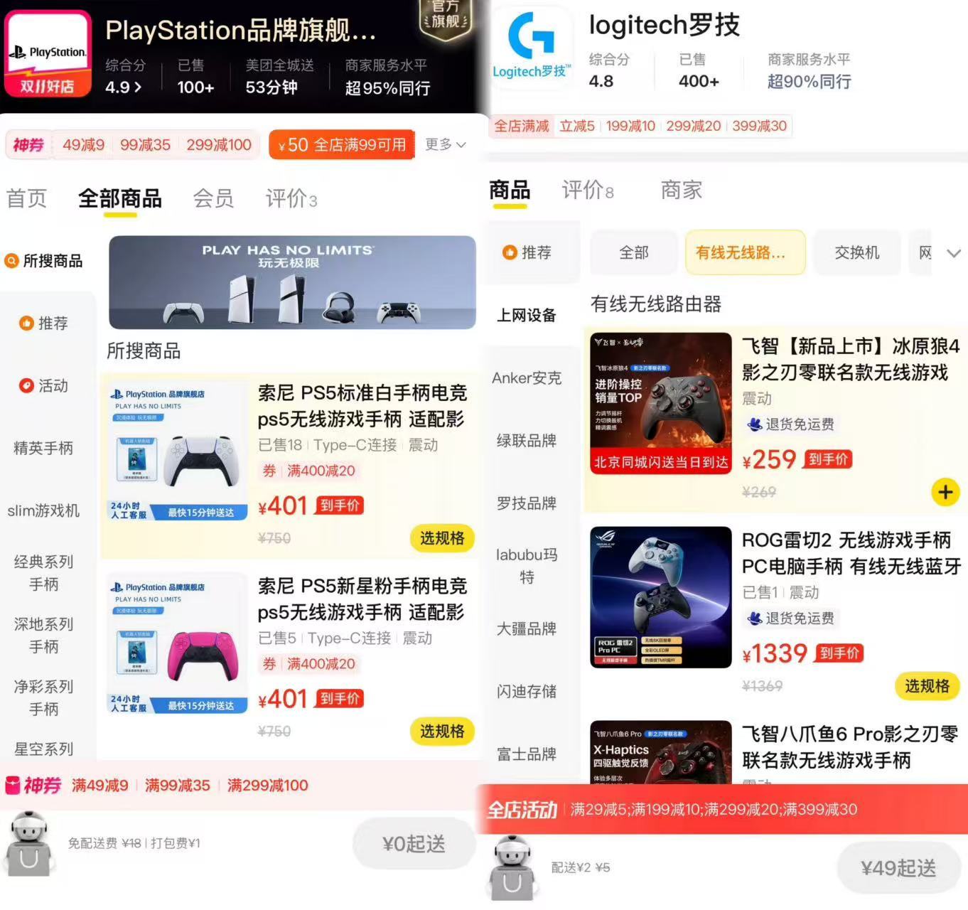Screen dimensions: 968x910
Task: Switch to the 首页 tab
Action: coord(26,198)
